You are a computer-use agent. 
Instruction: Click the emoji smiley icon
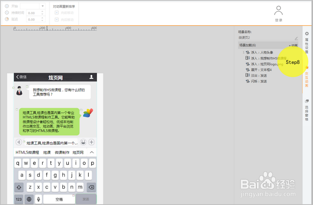83,142
